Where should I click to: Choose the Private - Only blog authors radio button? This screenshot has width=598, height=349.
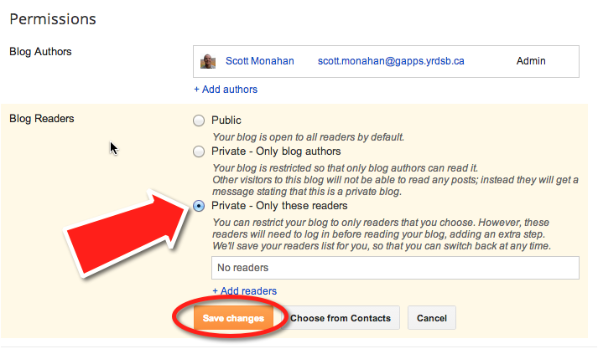[x=199, y=151]
